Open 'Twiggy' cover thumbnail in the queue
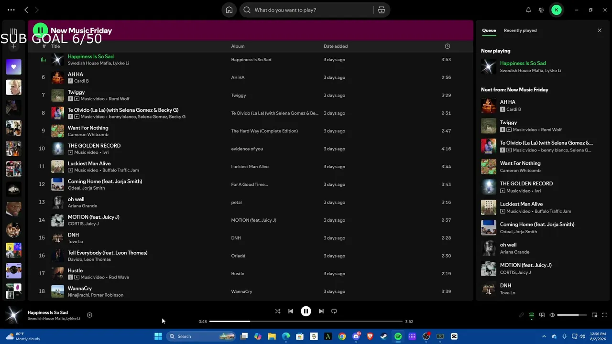 (x=489, y=126)
